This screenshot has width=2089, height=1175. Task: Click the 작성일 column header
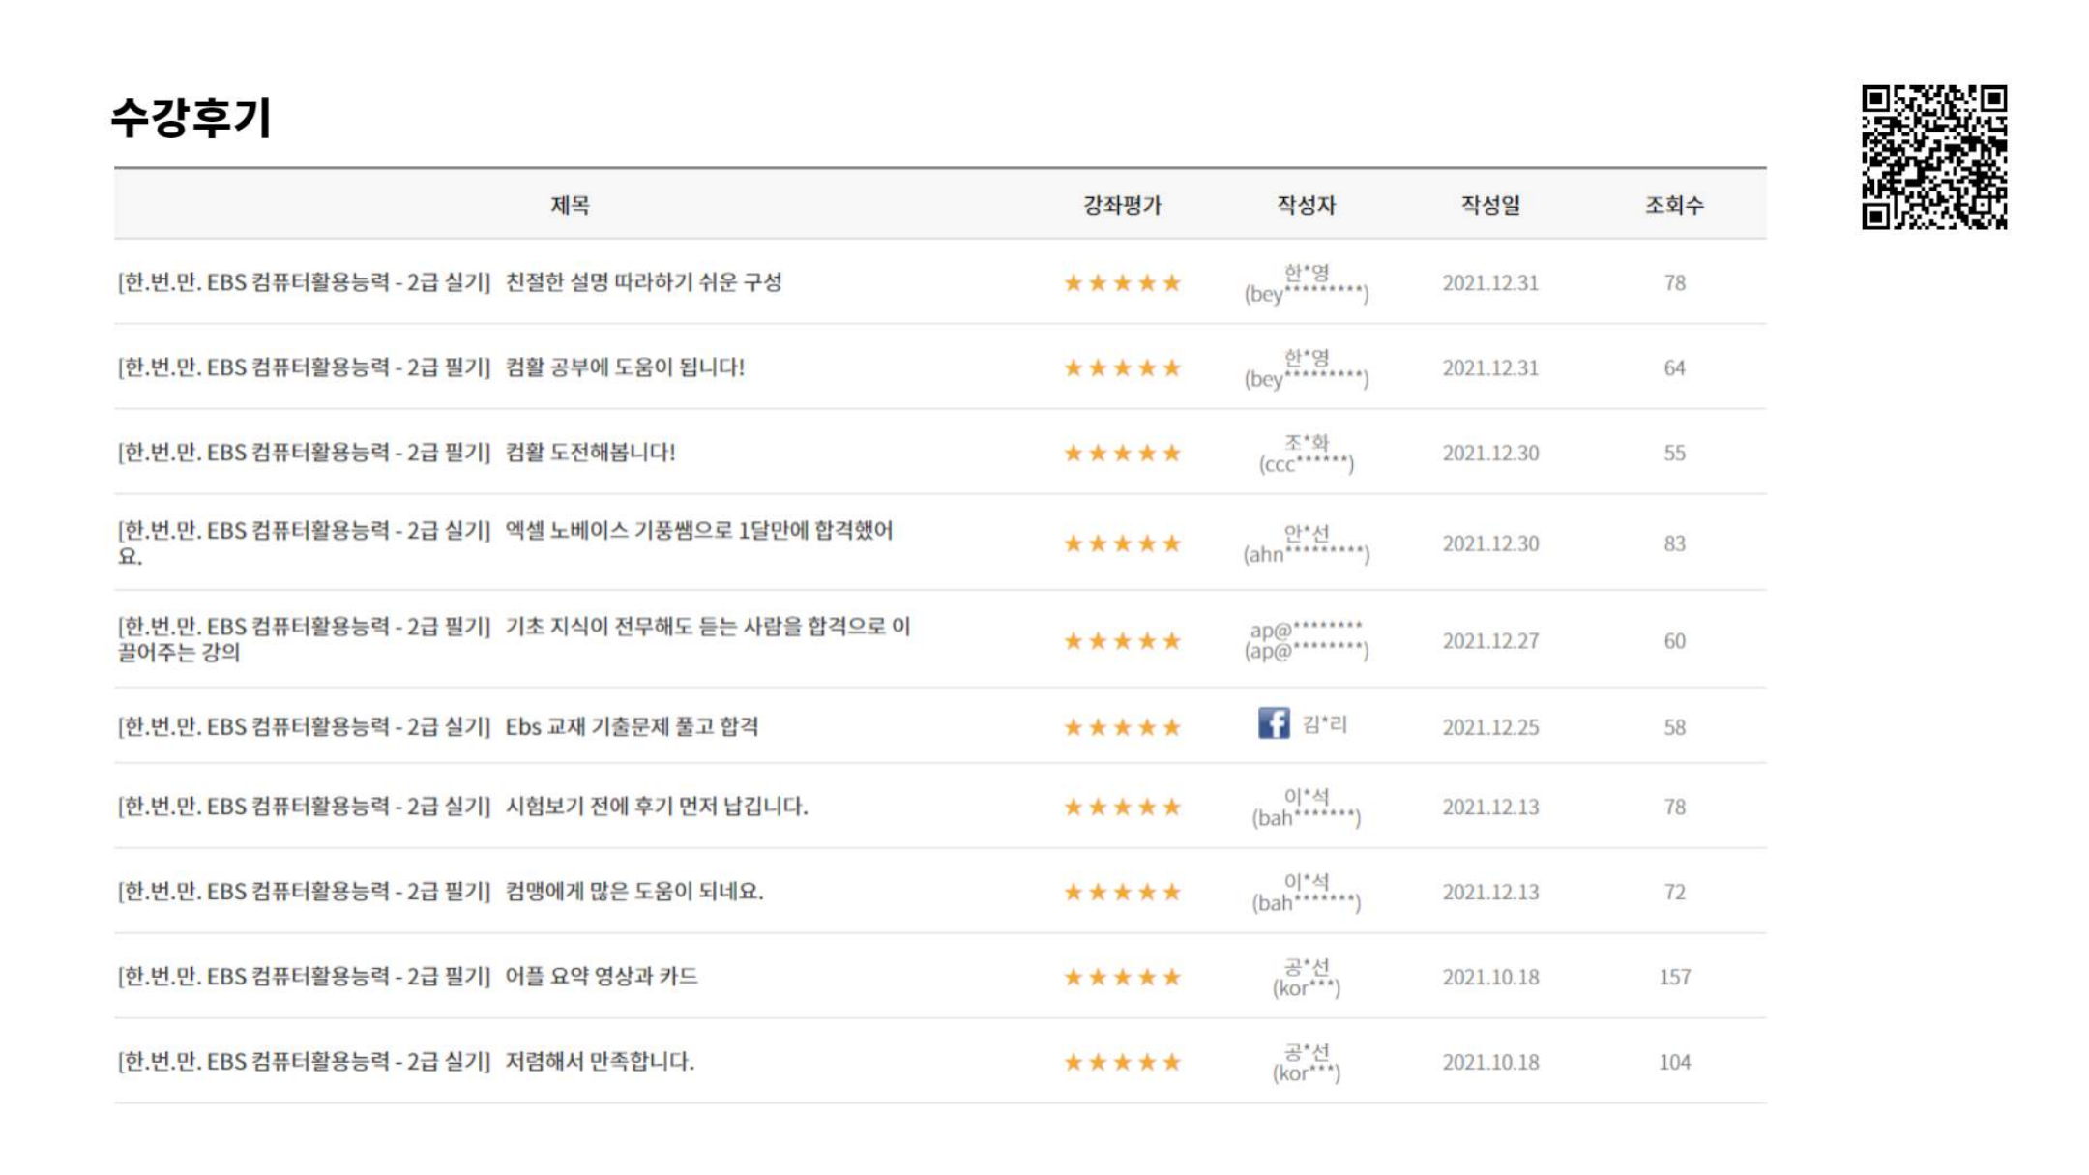[x=1489, y=205]
